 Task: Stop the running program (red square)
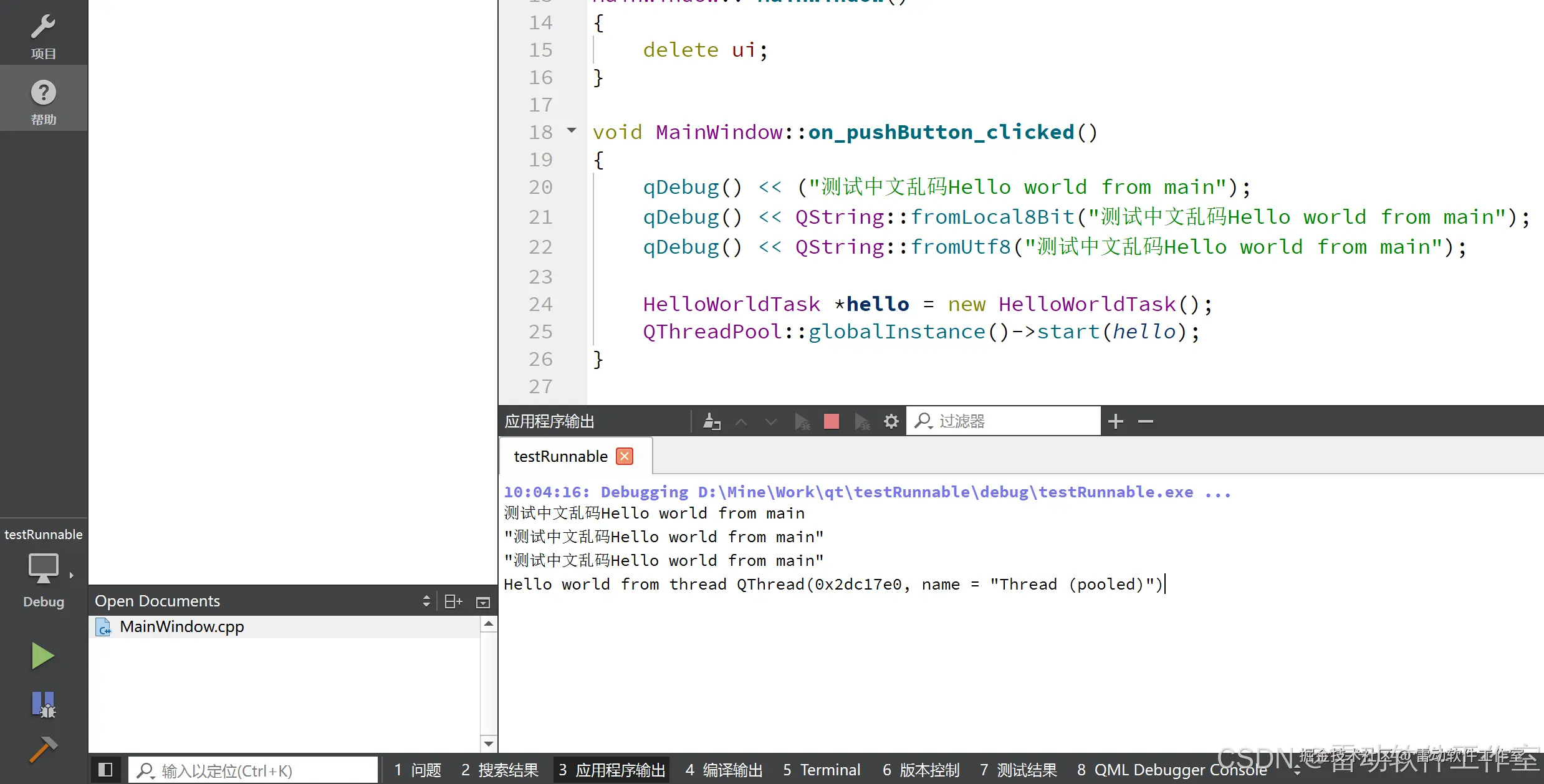point(831,422)
